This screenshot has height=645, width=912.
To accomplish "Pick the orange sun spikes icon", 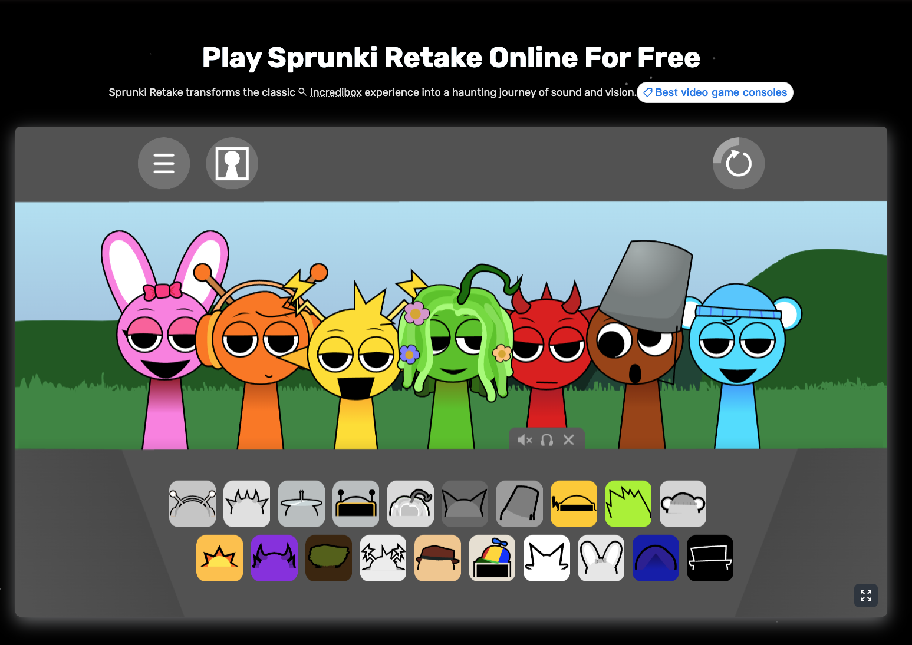I will point(219,558).
